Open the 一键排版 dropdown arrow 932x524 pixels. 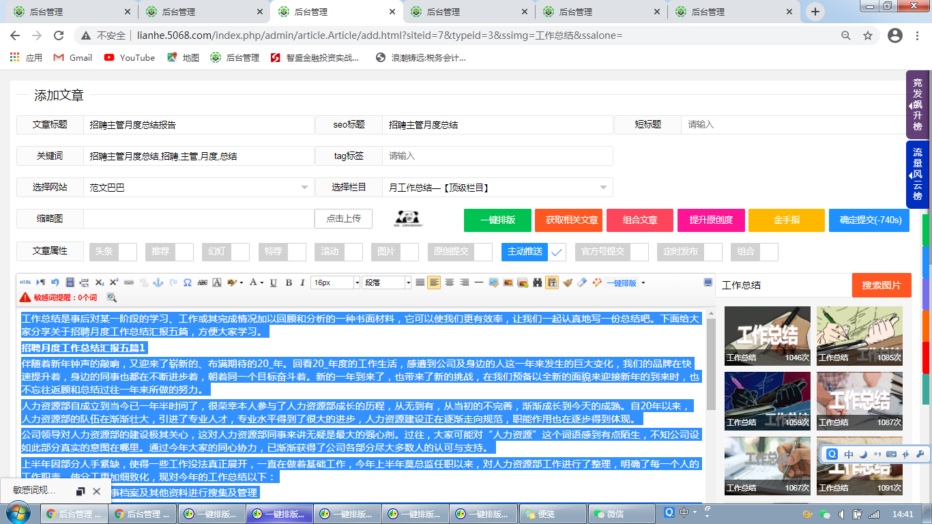tap(643, 282)
